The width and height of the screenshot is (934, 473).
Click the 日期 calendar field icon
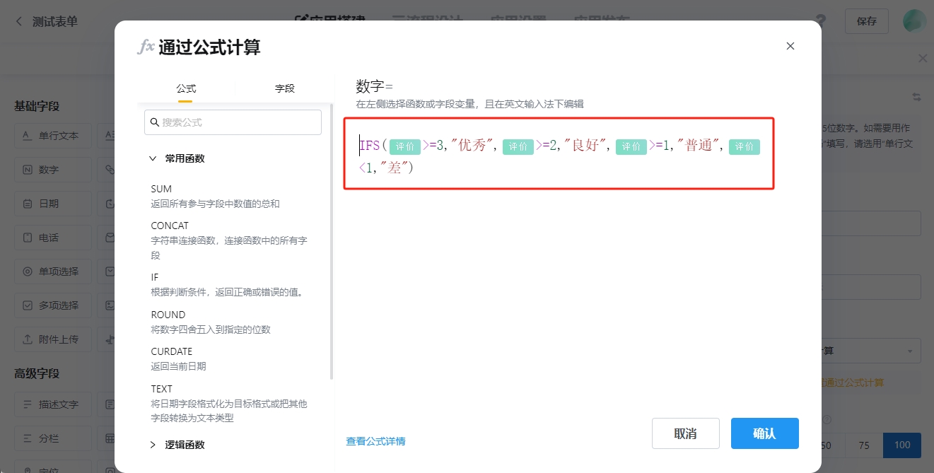(28, 204)
